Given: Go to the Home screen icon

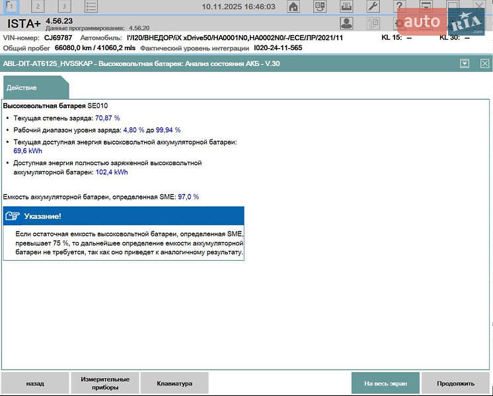Looking at the screenshot, I should pyautogui.click(x=293, y=7).
